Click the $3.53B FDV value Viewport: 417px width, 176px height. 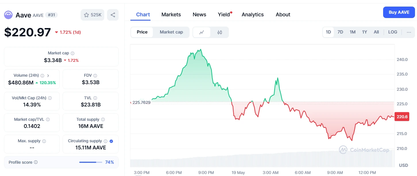point(90,82)
